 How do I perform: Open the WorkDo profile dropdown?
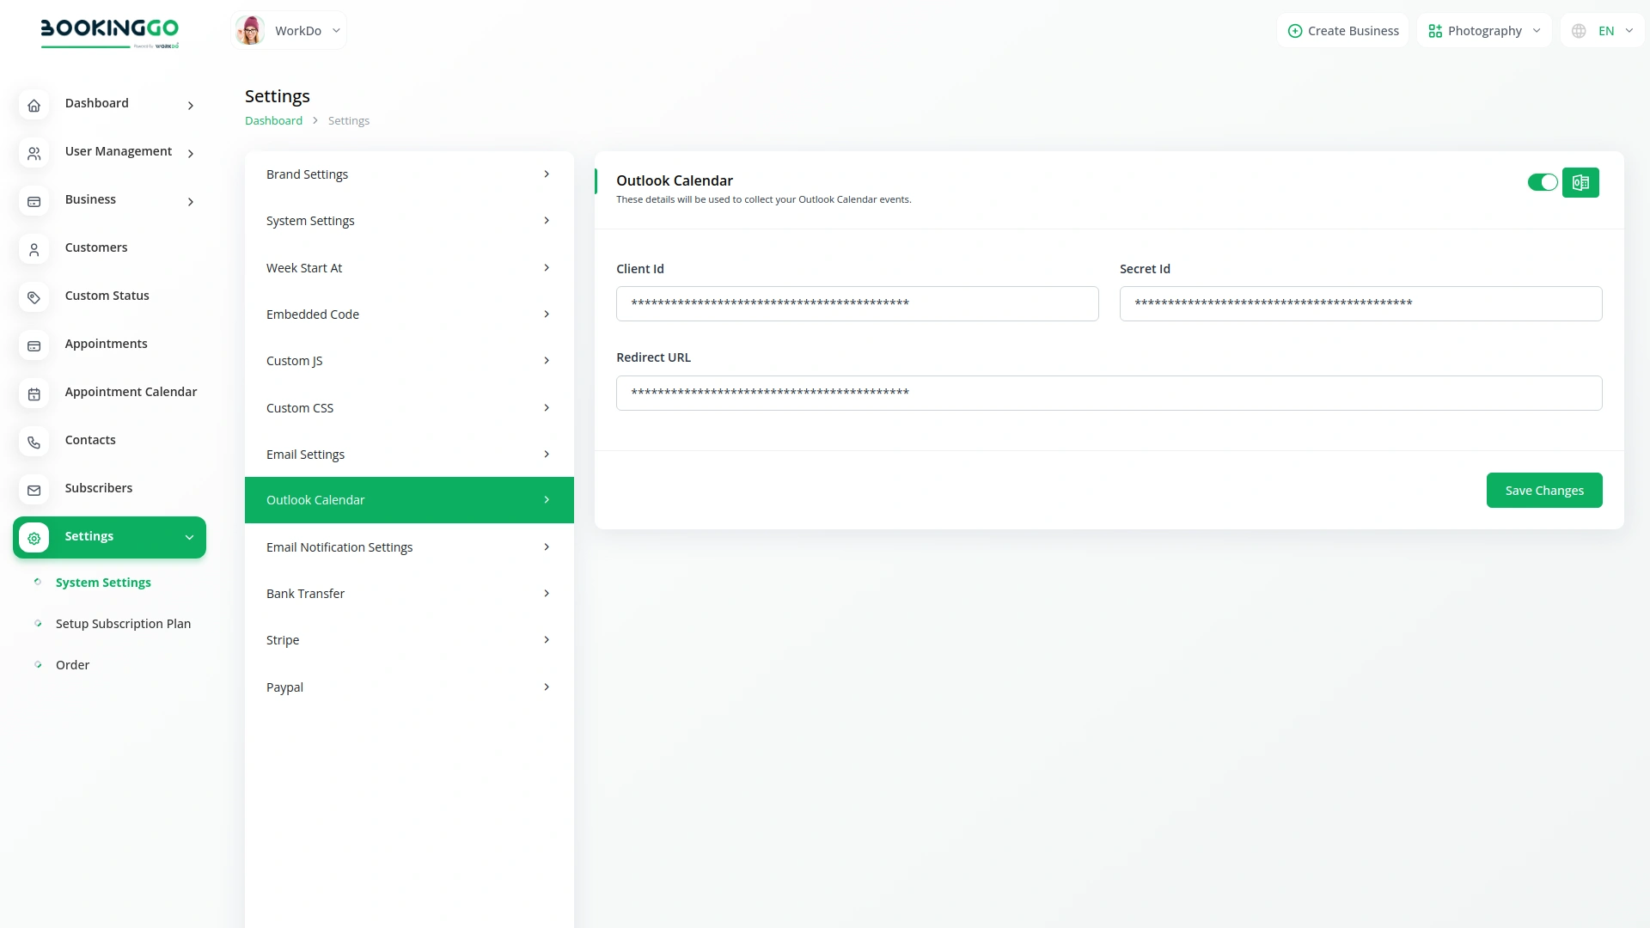289,30
